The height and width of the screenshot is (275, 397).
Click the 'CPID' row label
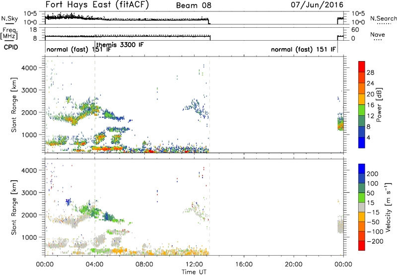pos(11,47)
